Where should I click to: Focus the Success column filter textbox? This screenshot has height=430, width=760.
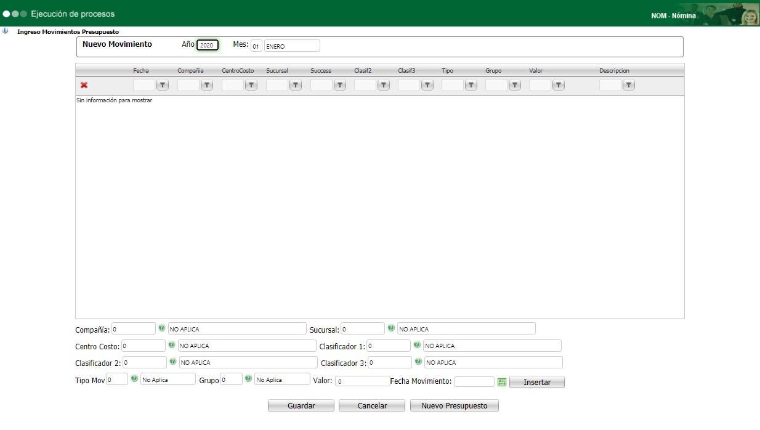pyautogui.click(x=321, y=85)
